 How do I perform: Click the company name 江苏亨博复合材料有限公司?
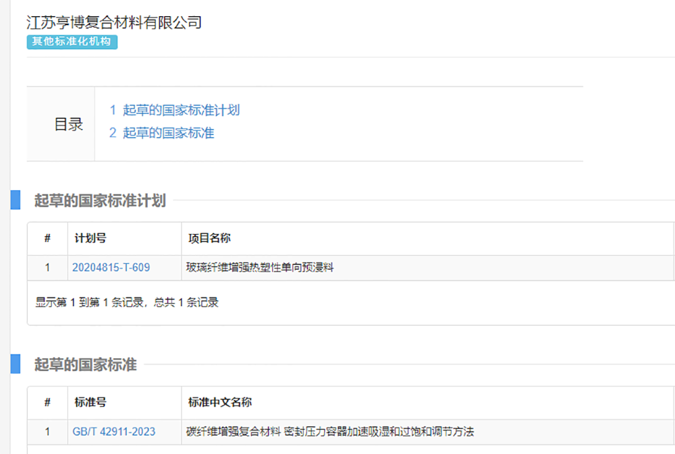pos(114,22)
